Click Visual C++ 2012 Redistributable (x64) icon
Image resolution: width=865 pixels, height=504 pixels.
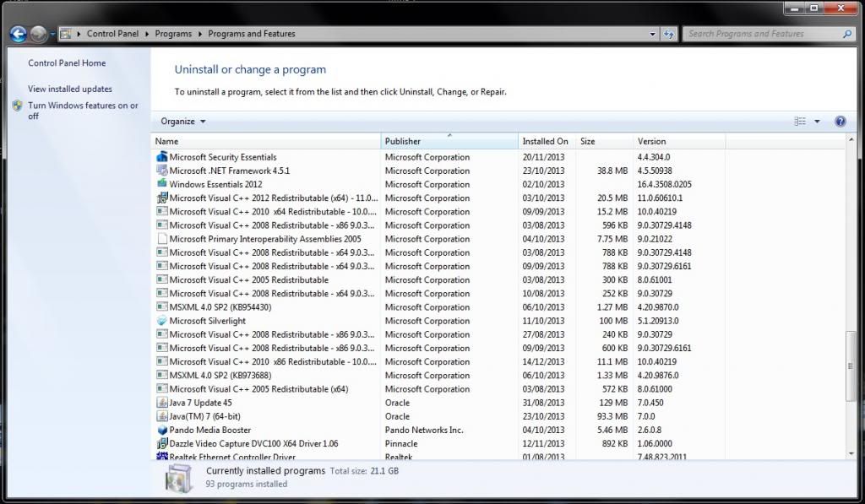161,198
